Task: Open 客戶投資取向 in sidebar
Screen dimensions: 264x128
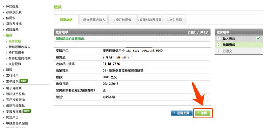Action: click(15, 100)
